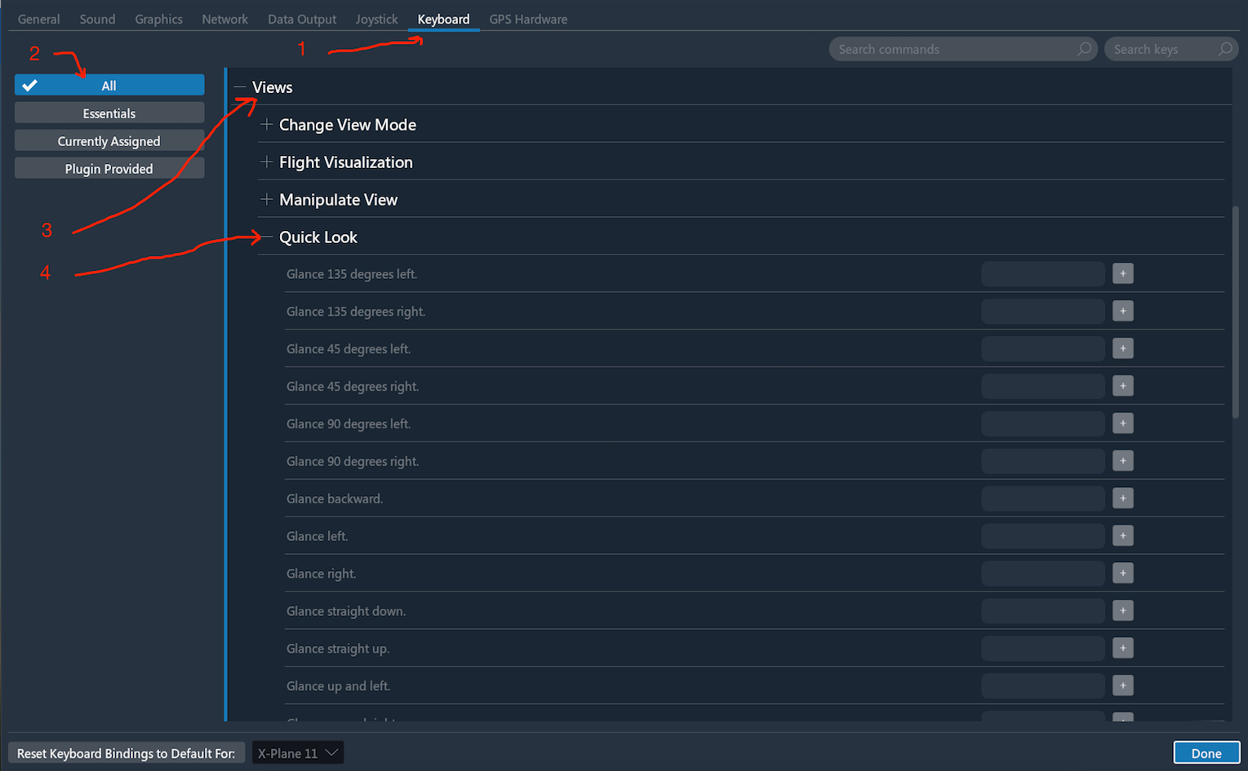Switch to the Sound tab
Viewport: 1248px width, 771px height.
coord(97,19)
